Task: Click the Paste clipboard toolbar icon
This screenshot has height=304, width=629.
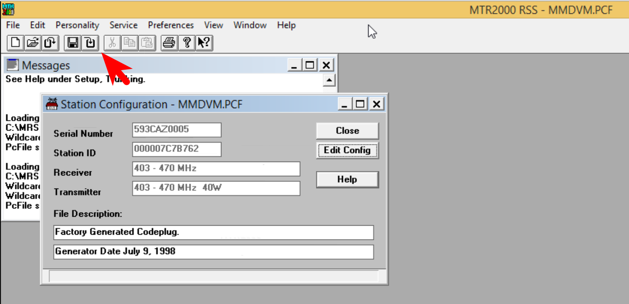Action: click(146, 43)
